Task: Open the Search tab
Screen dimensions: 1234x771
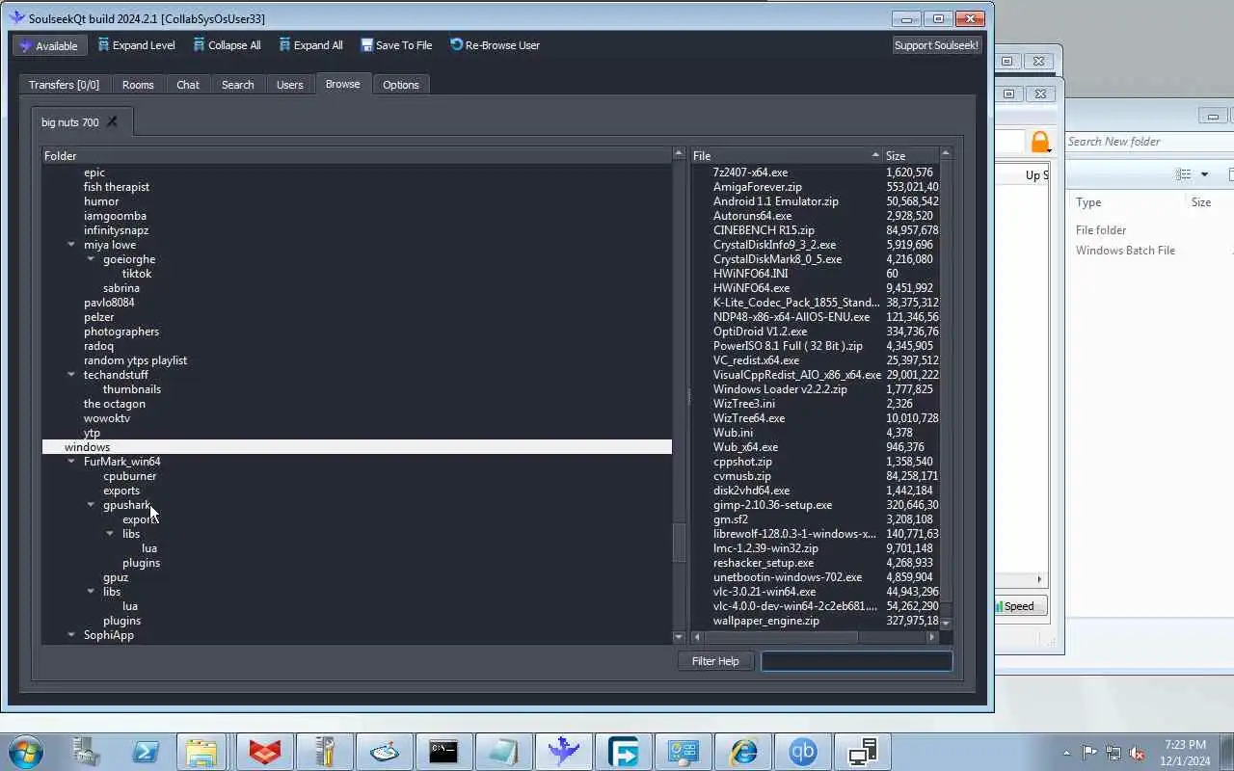Action: (238, 85)
